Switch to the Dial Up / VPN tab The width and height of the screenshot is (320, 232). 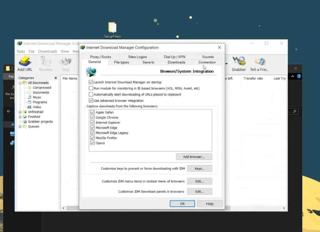(x=174, y=57)
